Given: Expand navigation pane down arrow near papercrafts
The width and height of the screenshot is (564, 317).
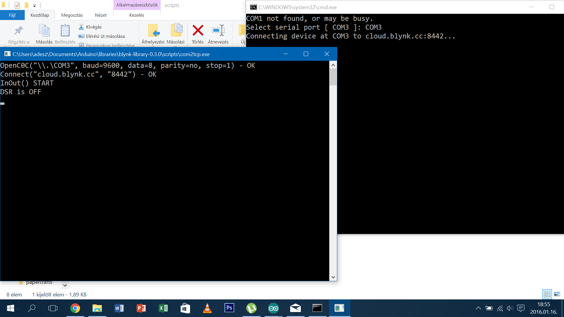Looking at the screenshot, I should [65, 285].
